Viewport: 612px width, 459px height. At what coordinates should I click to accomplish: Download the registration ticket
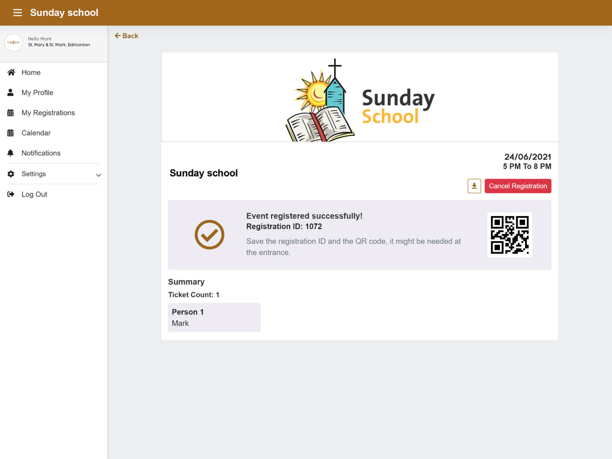click(474, 186)
